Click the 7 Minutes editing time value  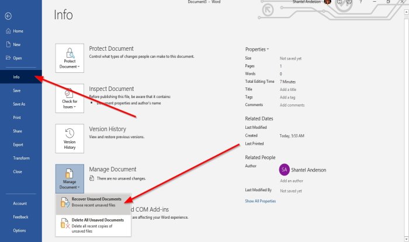point(287,82)
